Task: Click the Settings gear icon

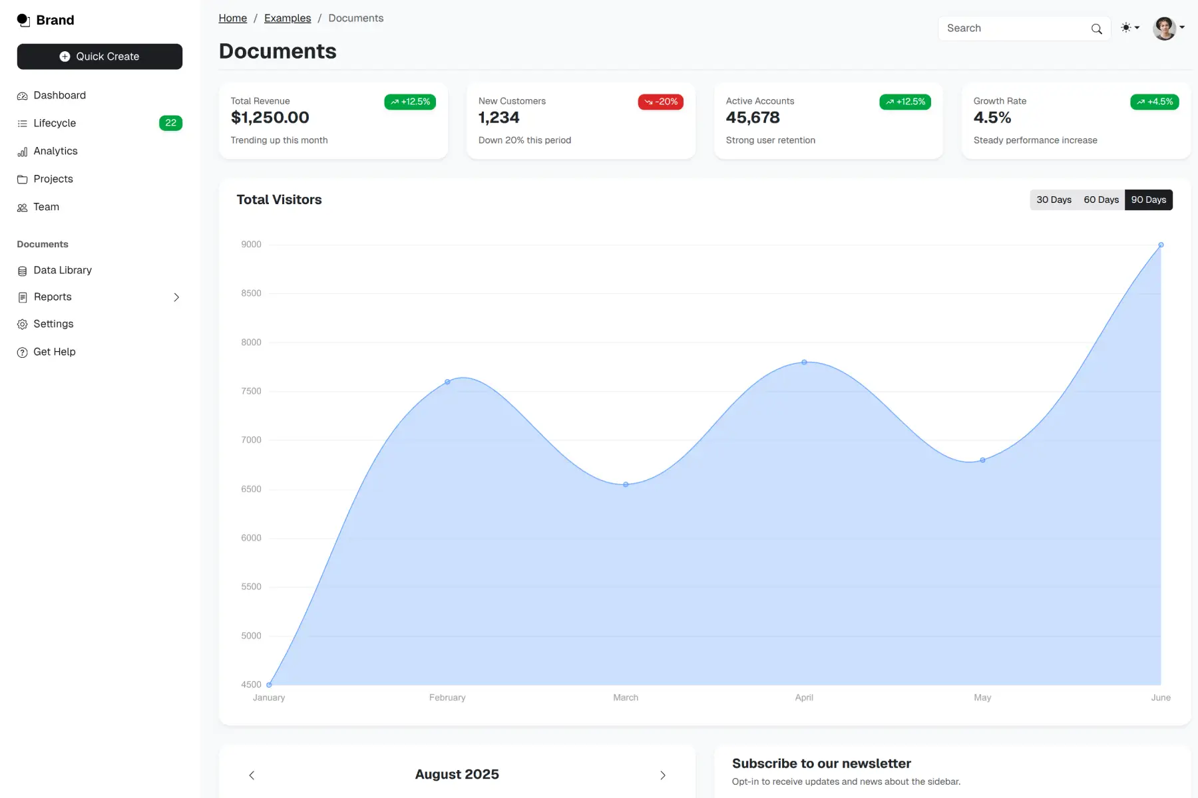Action: [x=22, y=324]
